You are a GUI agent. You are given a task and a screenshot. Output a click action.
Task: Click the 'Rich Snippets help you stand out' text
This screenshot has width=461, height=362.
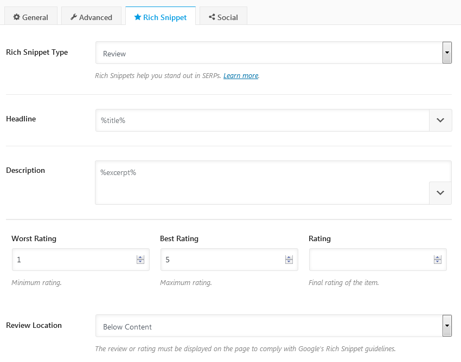(158, 75)
